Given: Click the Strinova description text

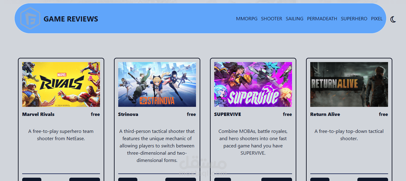Looking at the screenshot, I should coord(157,146).
